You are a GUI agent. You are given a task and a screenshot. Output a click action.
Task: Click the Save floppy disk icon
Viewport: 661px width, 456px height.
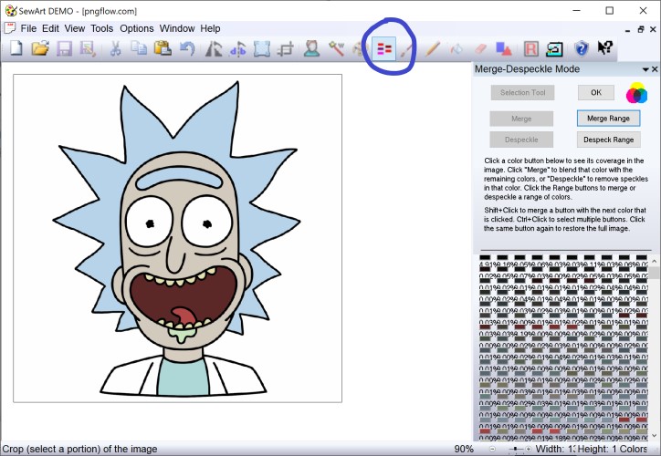[x=65, y=48]
